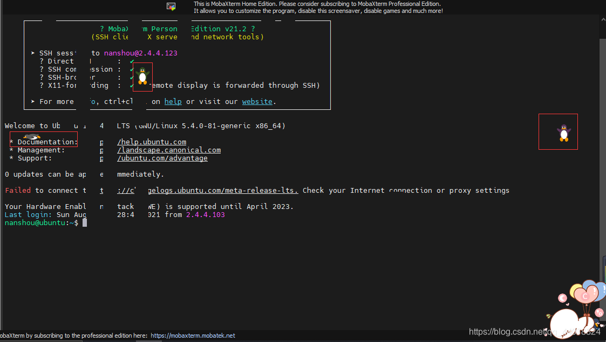Click the red 'Failed' word

(x=18, y=191)
